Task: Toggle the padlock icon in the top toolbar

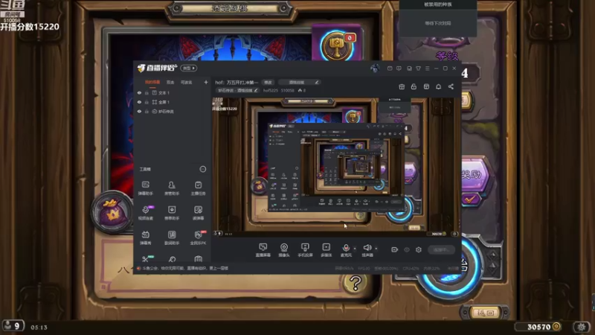Action: click(414, 86)
